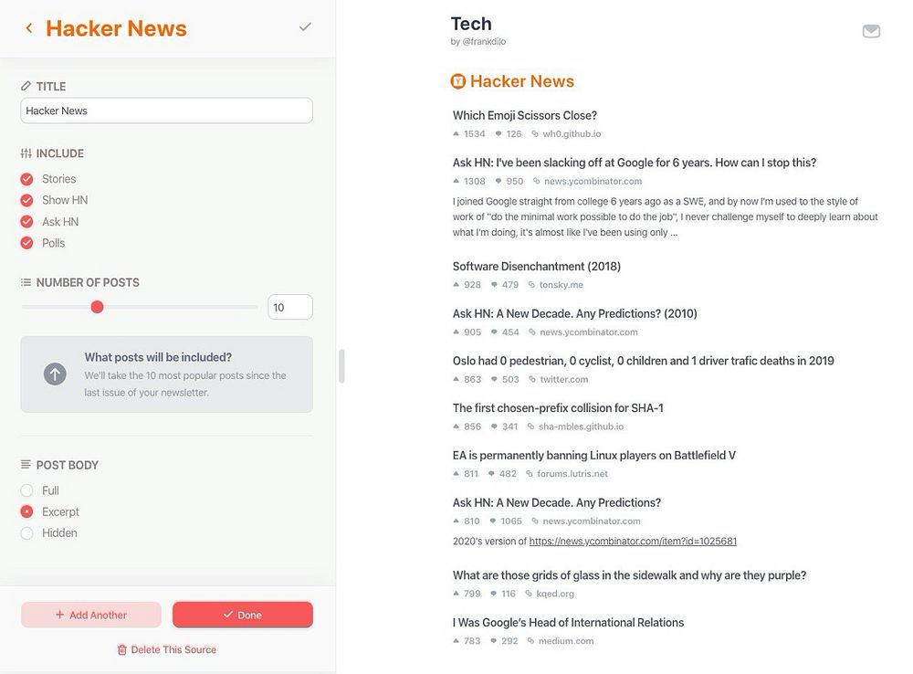
Task: Open the news.ycombinator.com item link in excerpt
Action: (633, 542)
